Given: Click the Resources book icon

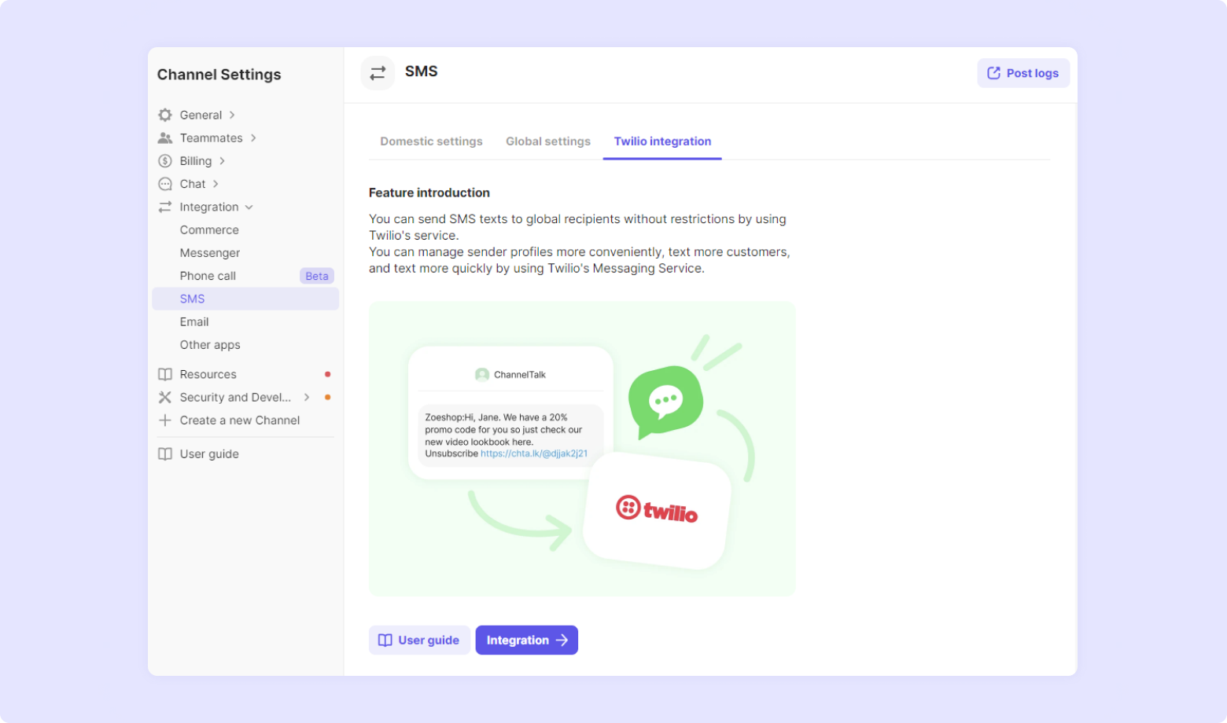Looking at the screenshot, I should [165, 374].
